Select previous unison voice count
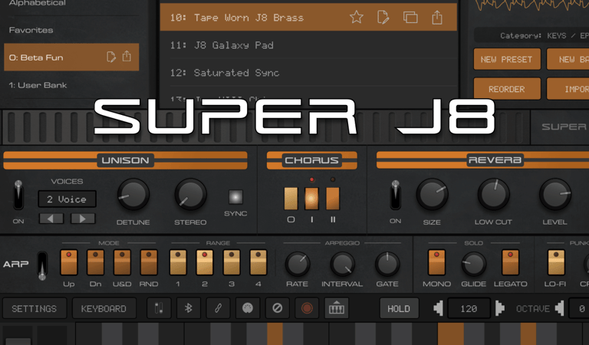This screenshot has width=589, height=345. [x=51, y=219]
